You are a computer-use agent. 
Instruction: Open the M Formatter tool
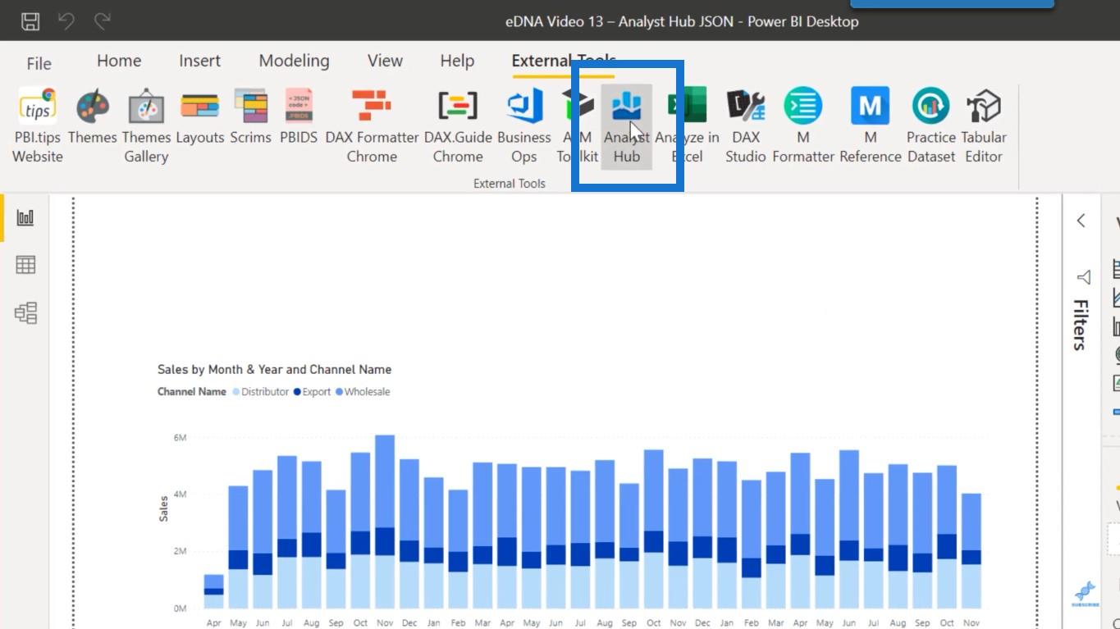point(803,125)
